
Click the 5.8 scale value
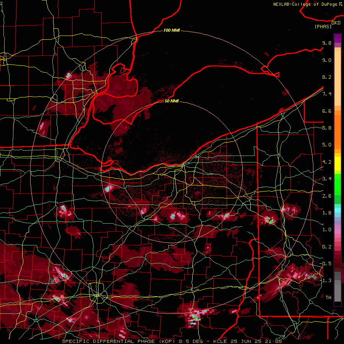coord(327,128)
